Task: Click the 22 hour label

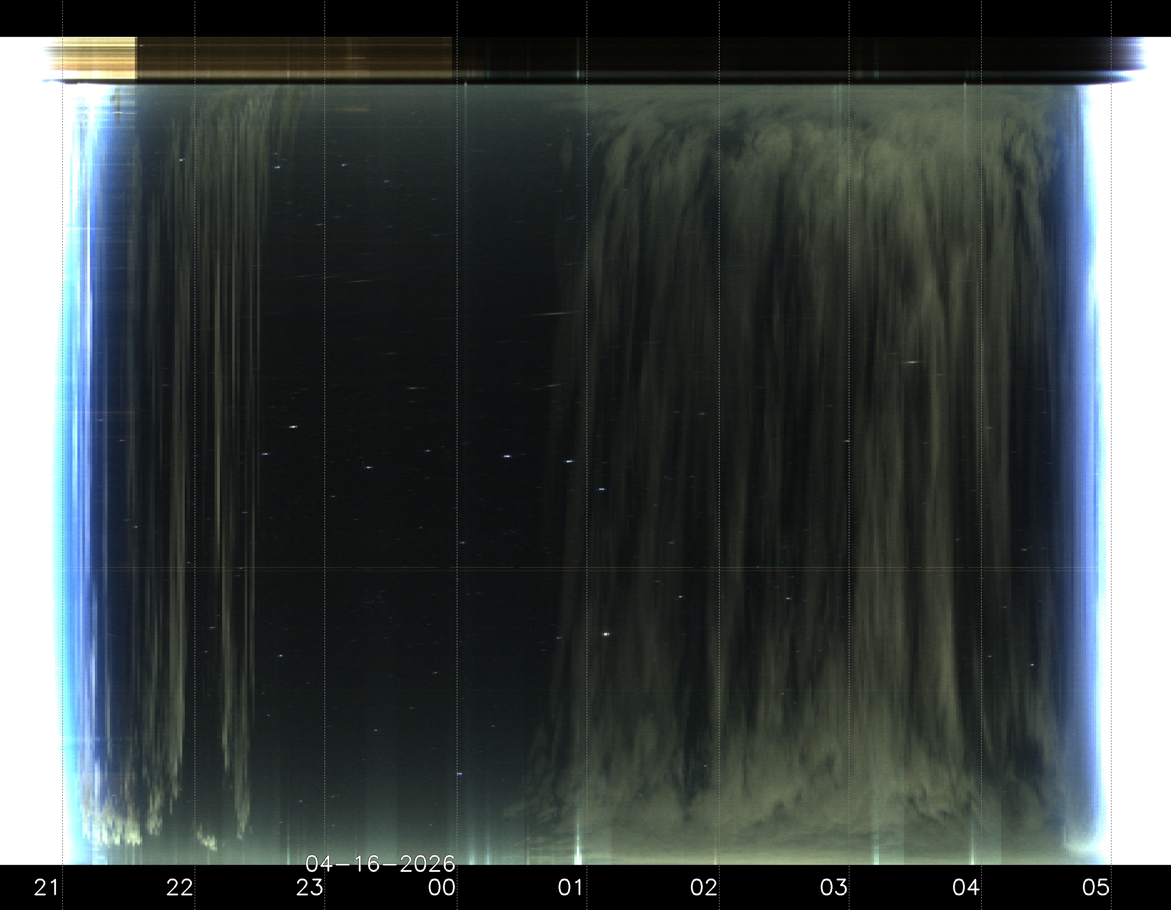Action: tap(179, 888)
